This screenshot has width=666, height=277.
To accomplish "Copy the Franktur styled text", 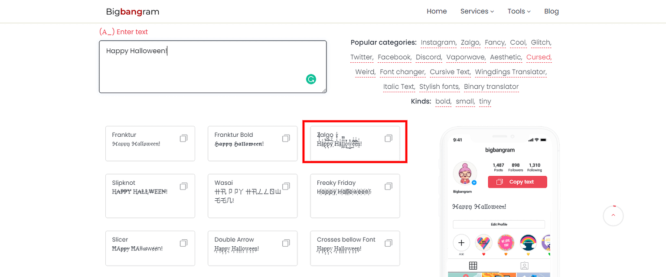I will point(183,138).
